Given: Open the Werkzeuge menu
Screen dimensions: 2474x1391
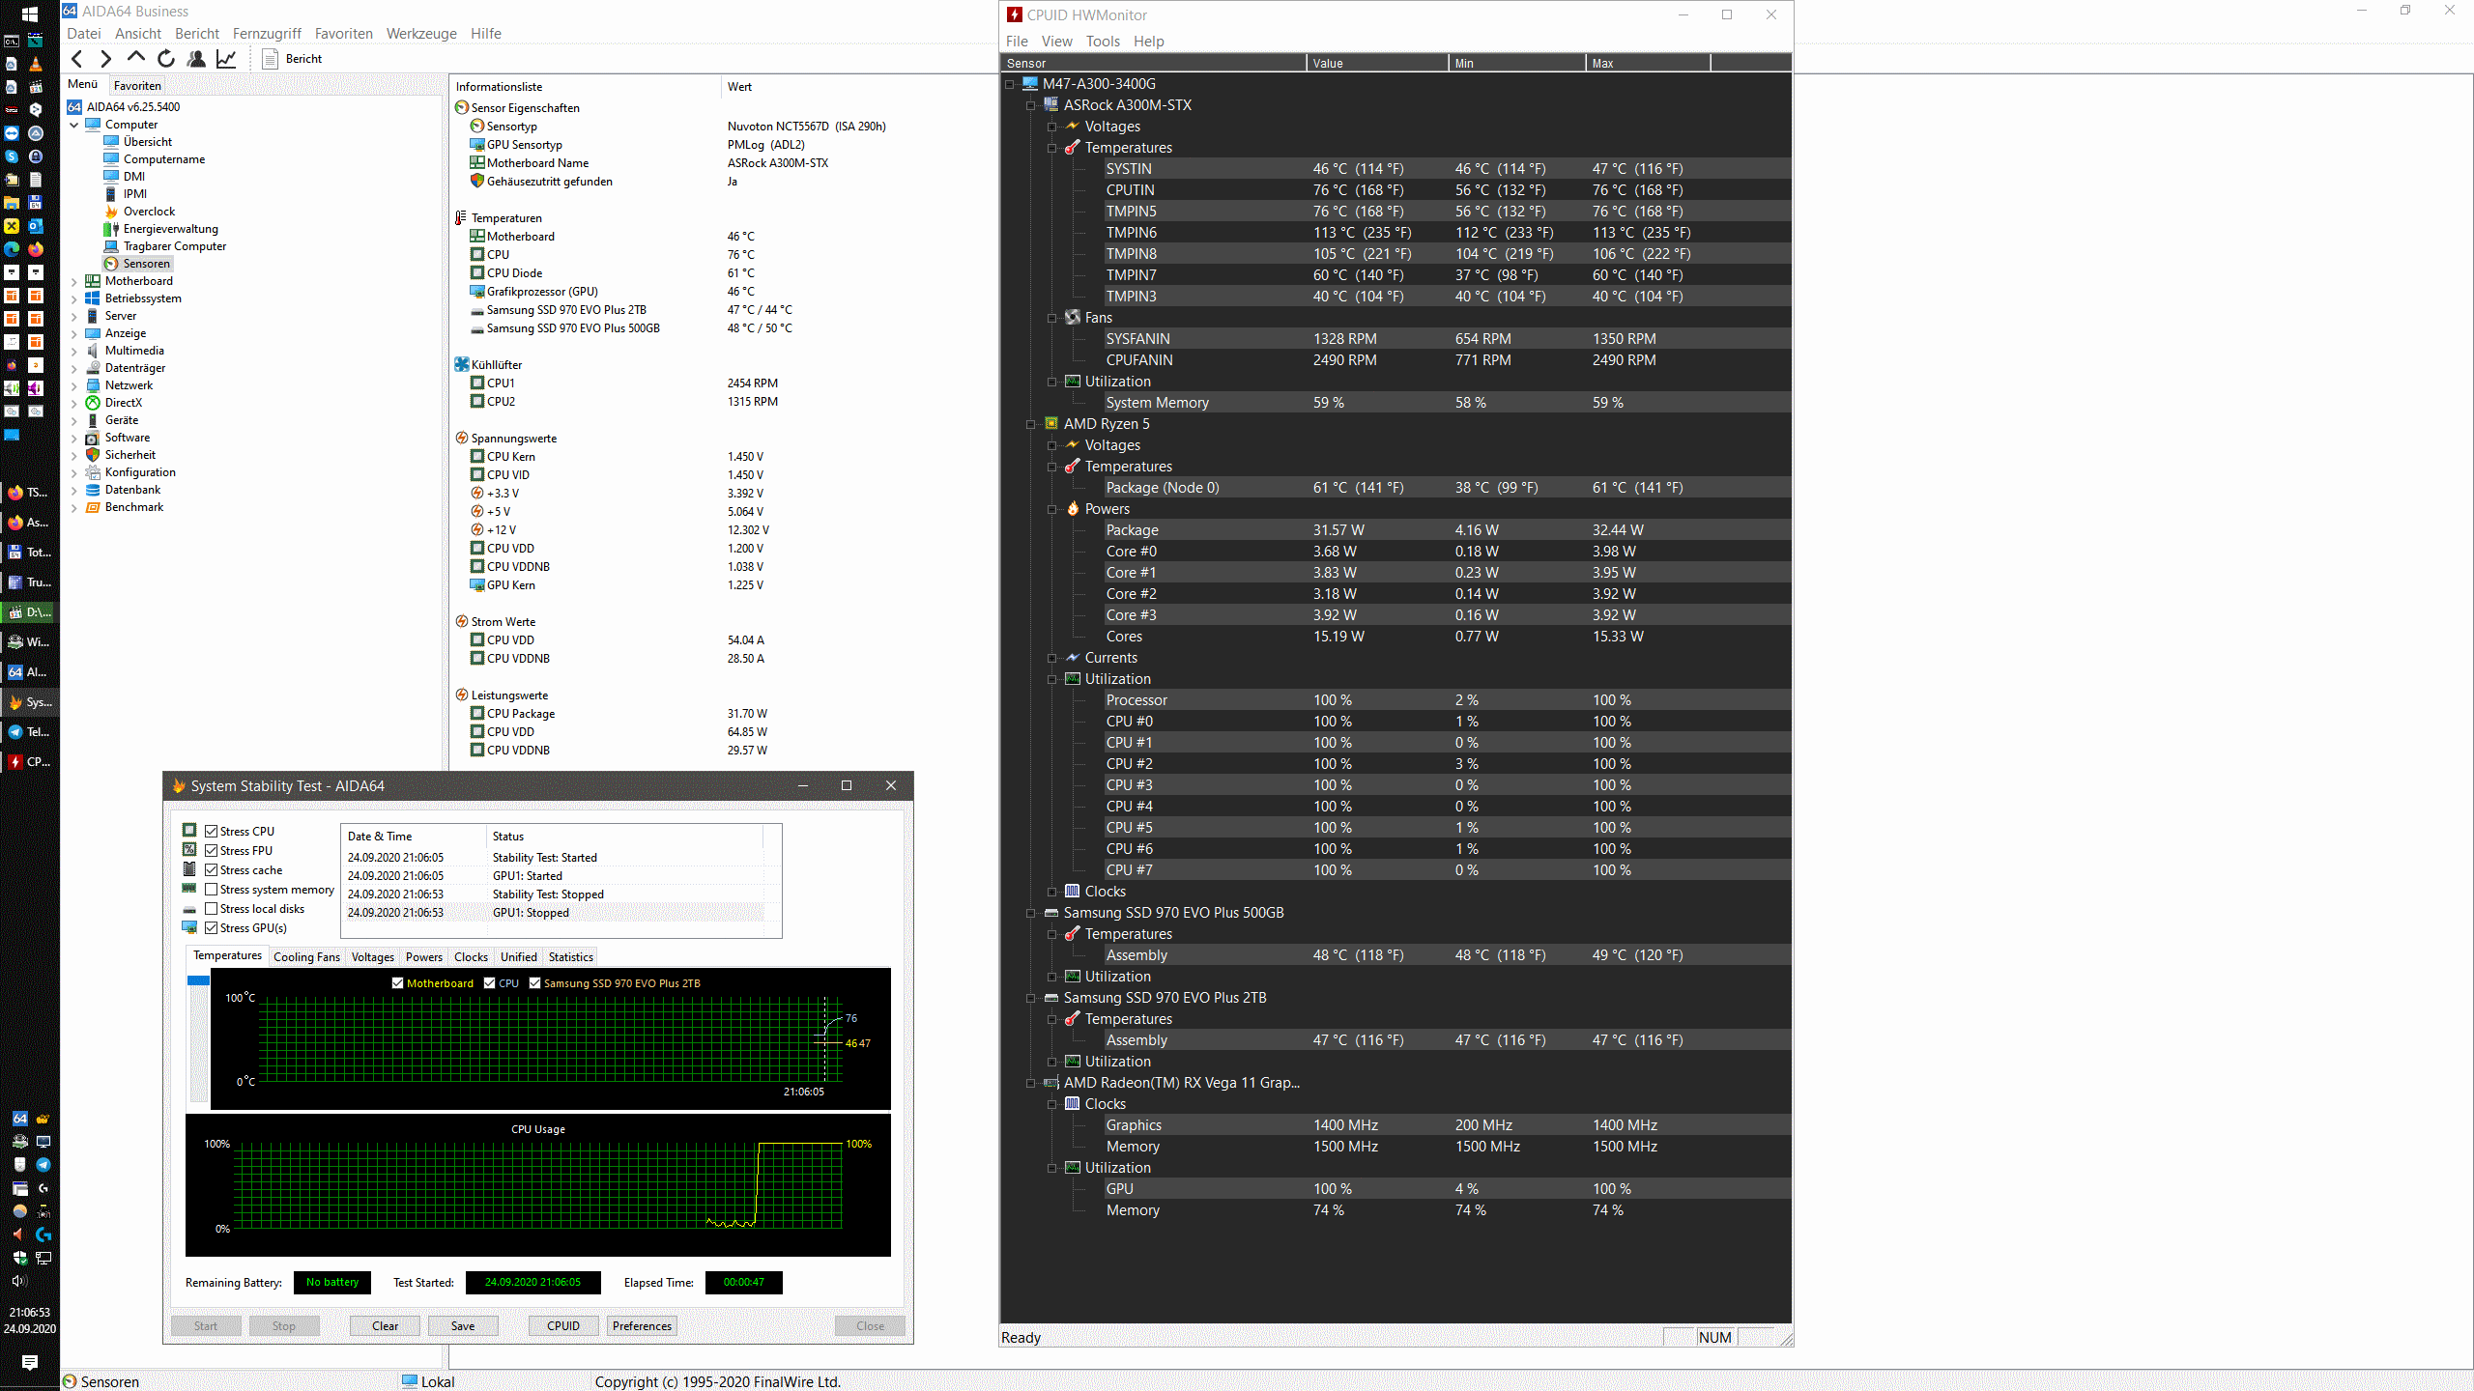Looking at the screenshot, I should [x=421, y=34].
